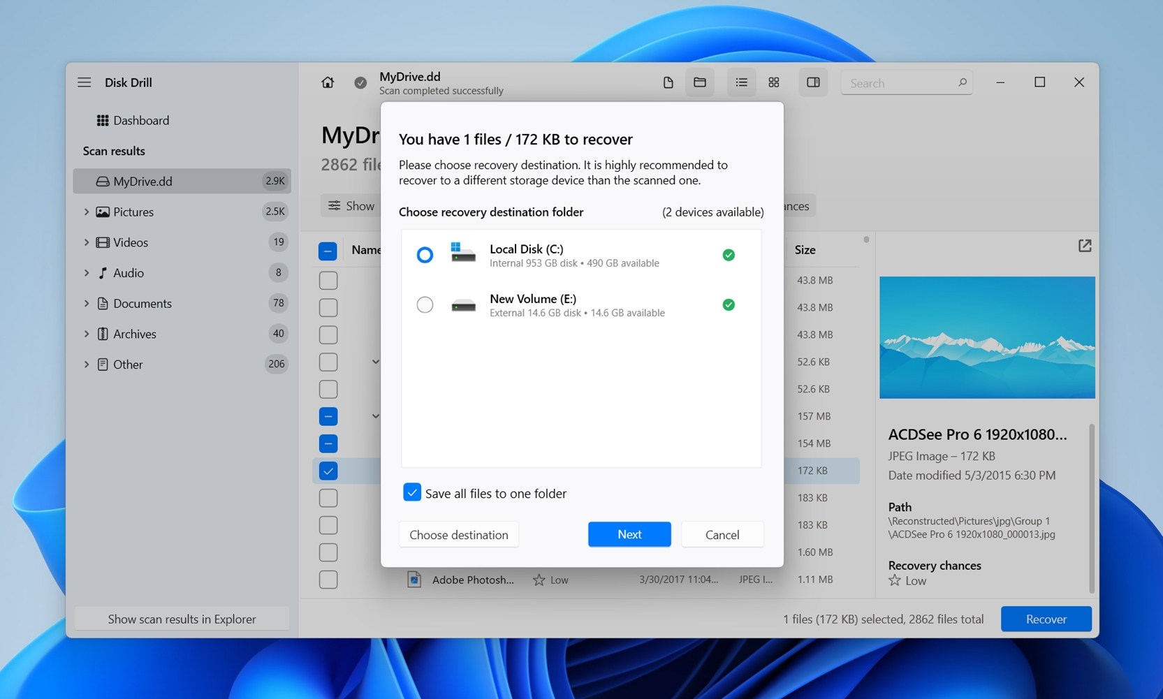Toggle the preview panel icon

point(813,82)
